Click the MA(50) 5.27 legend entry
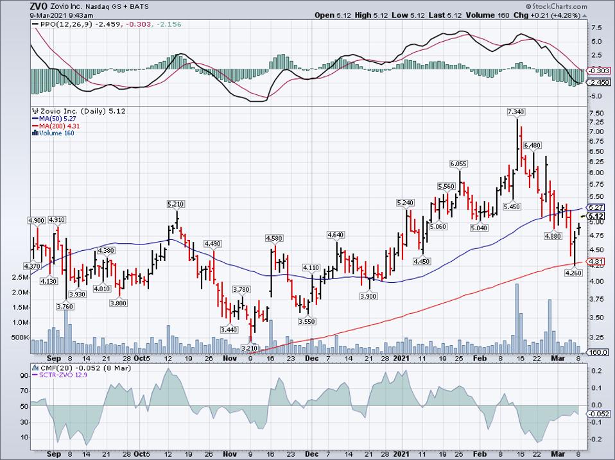615x460 pixels. [x=58, y=119]
